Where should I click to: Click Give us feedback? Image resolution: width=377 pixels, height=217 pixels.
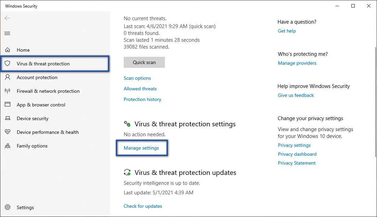(x=295, y=95)
